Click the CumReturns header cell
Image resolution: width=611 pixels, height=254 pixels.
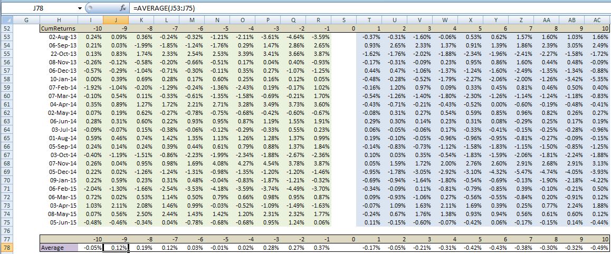(59, 28)
